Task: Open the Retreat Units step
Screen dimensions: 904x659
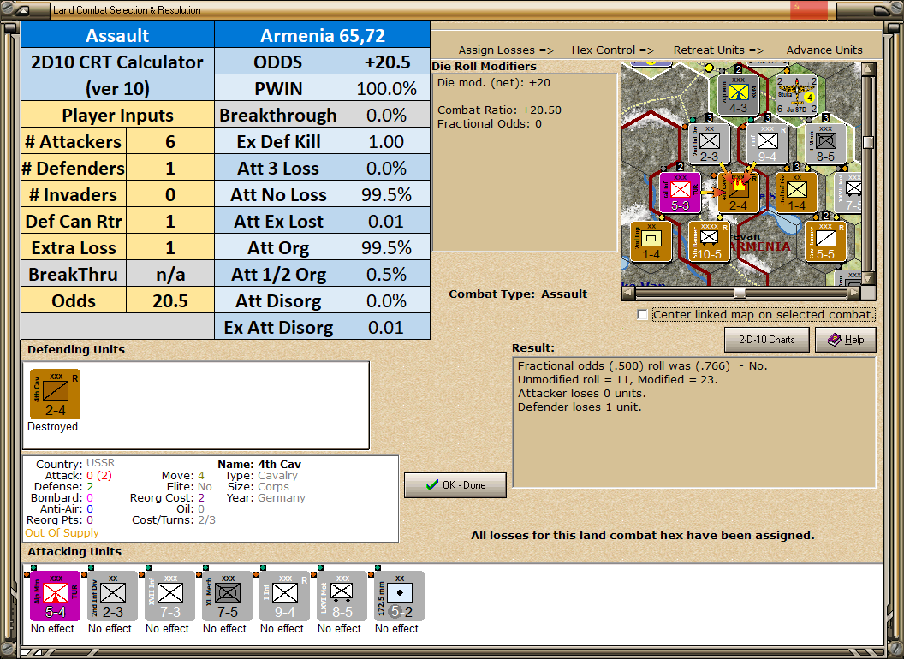Action: click(x=717, y=50)
